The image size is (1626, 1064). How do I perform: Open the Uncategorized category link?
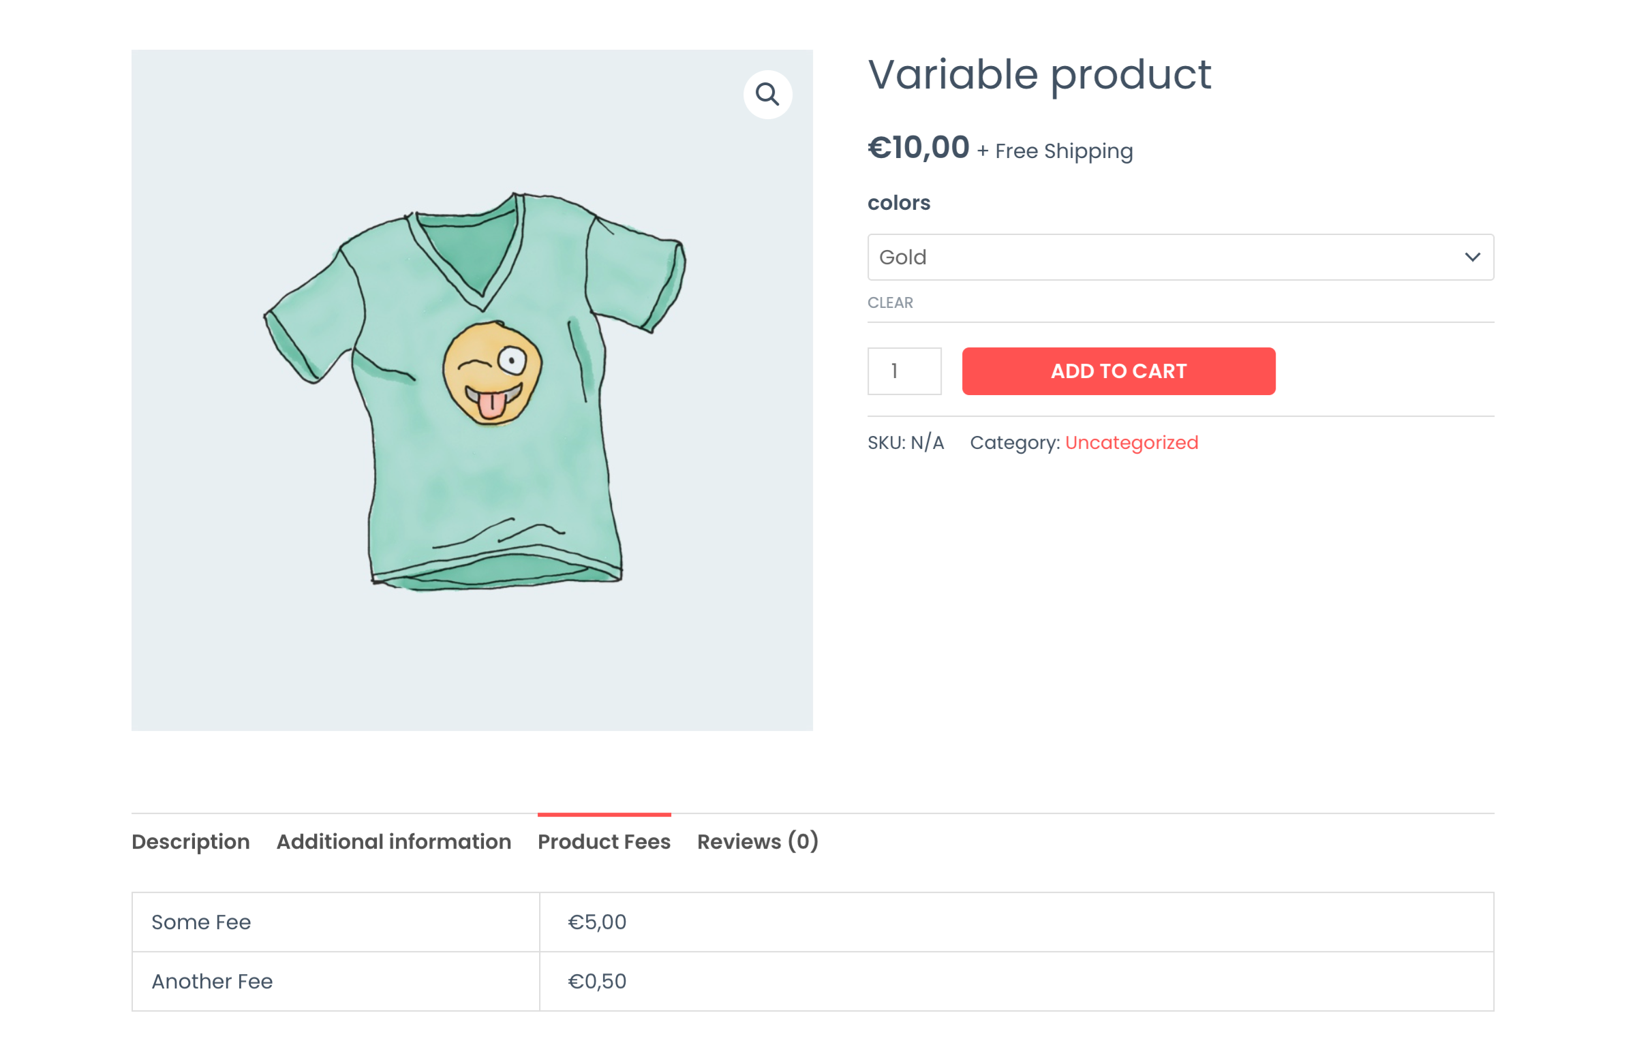1131,443
